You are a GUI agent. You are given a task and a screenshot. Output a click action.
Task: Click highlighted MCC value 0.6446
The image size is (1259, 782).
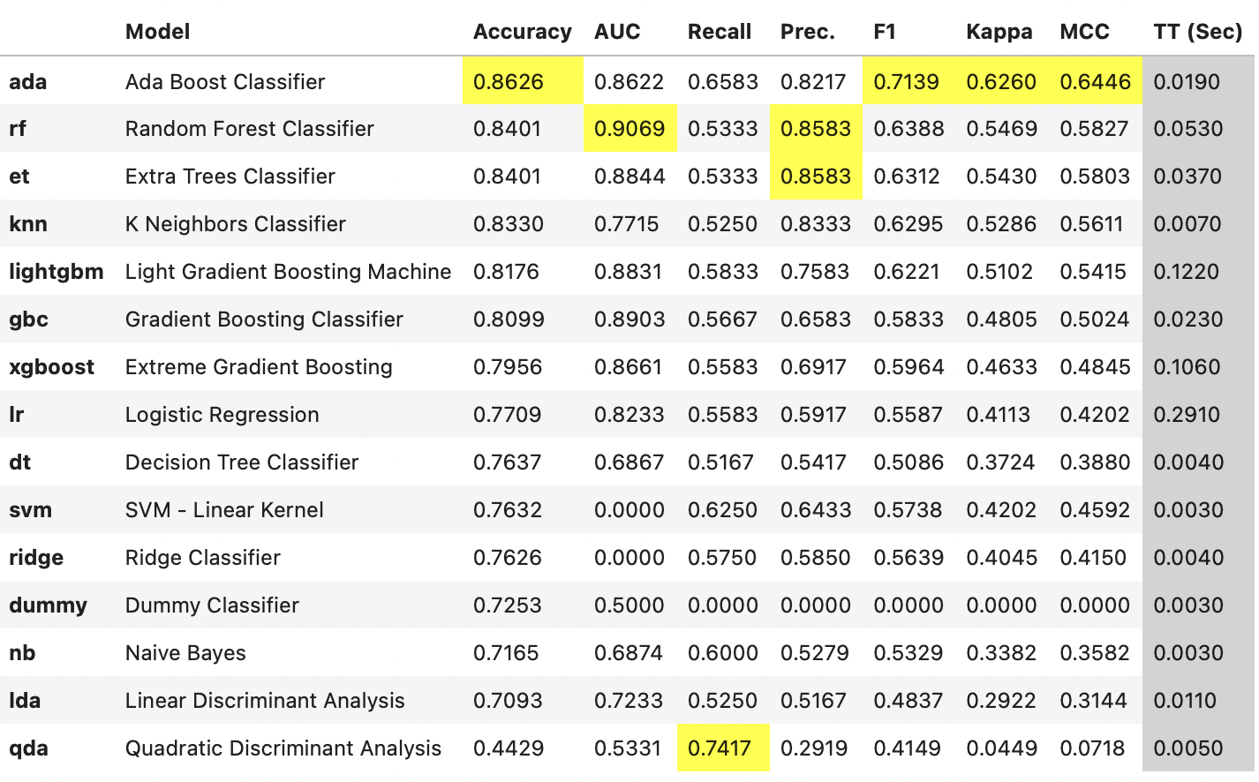(x=1095, y=82)
